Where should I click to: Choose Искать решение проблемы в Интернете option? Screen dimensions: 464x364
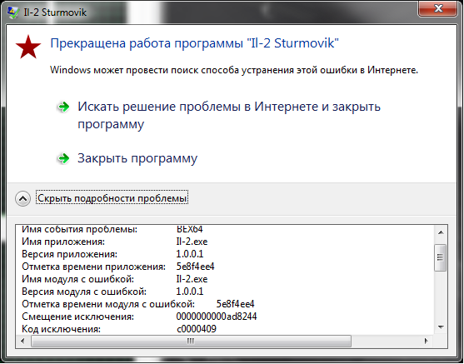click(x=229, y=115)
